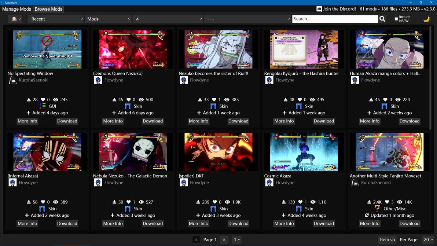Click in the Search input field
The height and width of the screenshot is (246, 437).
(335, 19)
